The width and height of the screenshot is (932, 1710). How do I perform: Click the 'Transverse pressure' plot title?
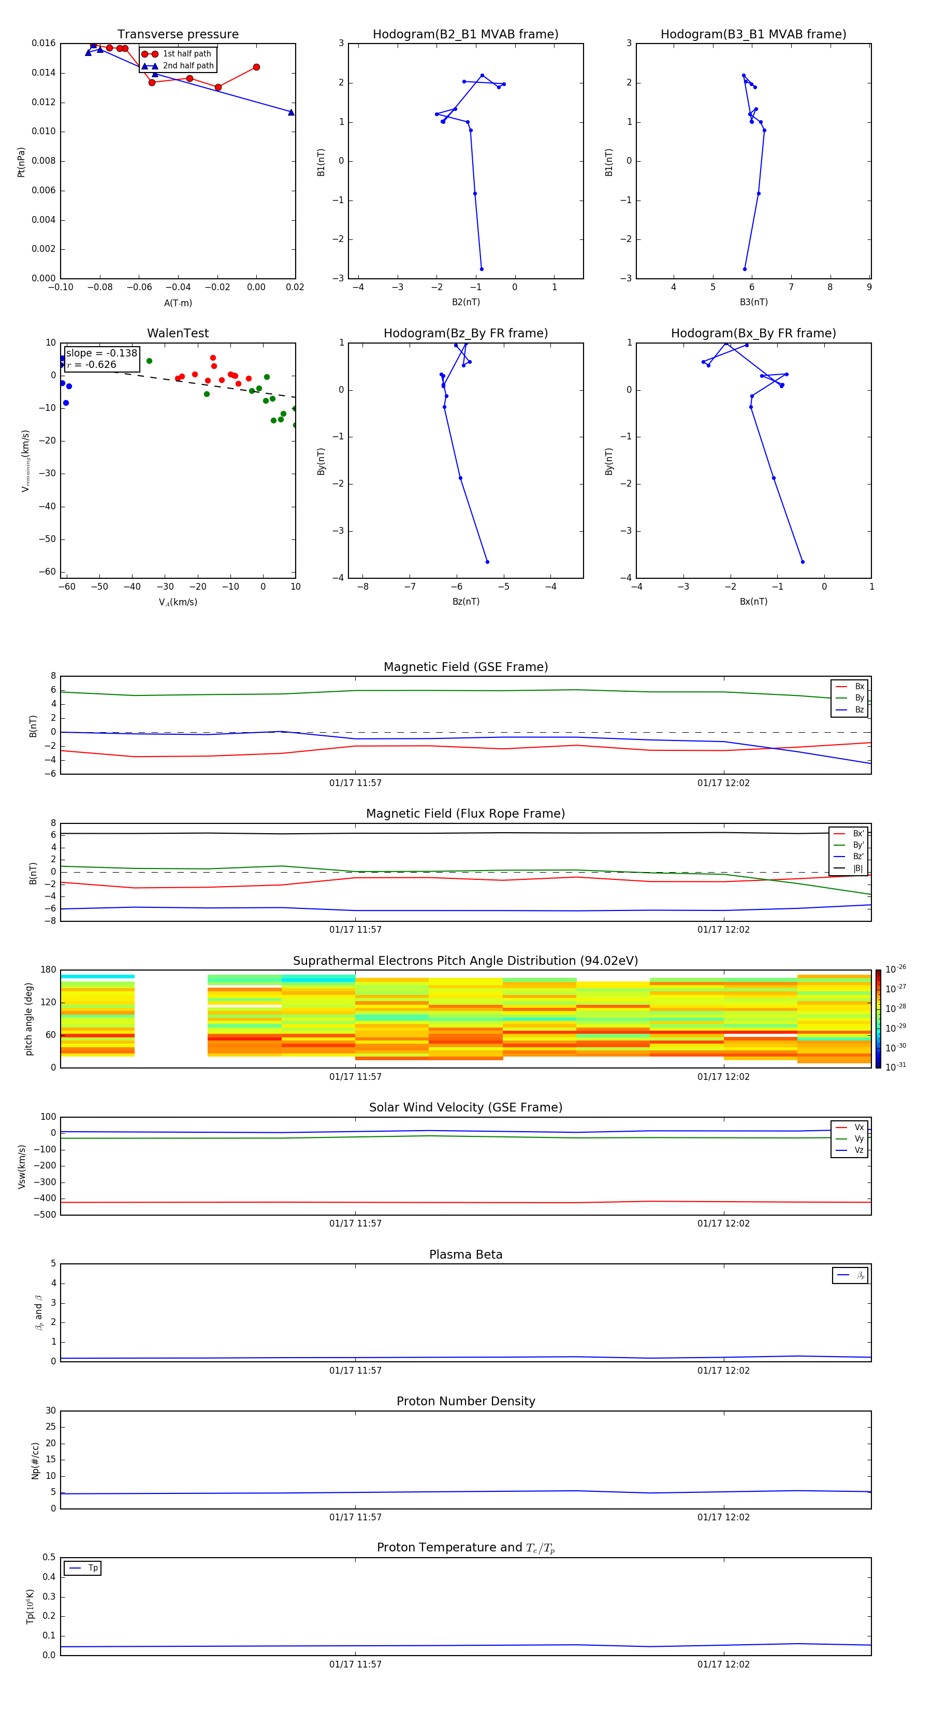[178, 35]
